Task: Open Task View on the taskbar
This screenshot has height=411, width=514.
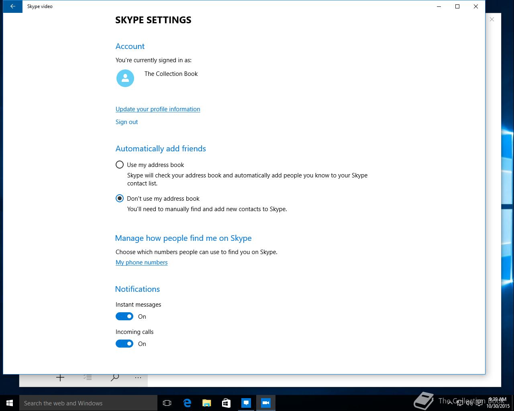Action: (167, 403)
